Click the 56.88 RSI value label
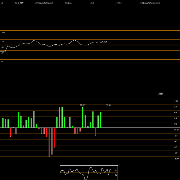This screenshot has width=180, height=180. tap(104, 42)
